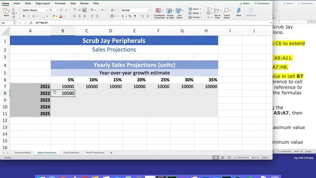Click the AutoSum sigma icon
The image size is (316, 178).
(208, 9)
